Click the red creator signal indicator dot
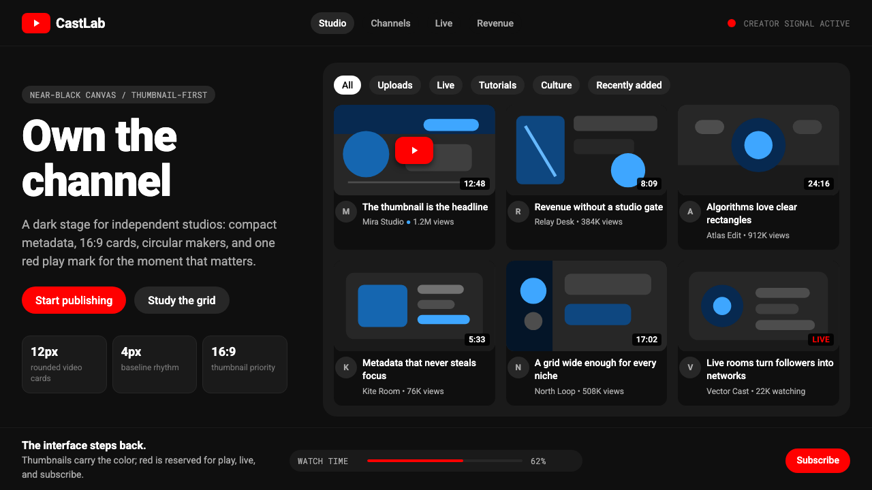Viewport: 872px width, 490px height. (x=732, y=23)
